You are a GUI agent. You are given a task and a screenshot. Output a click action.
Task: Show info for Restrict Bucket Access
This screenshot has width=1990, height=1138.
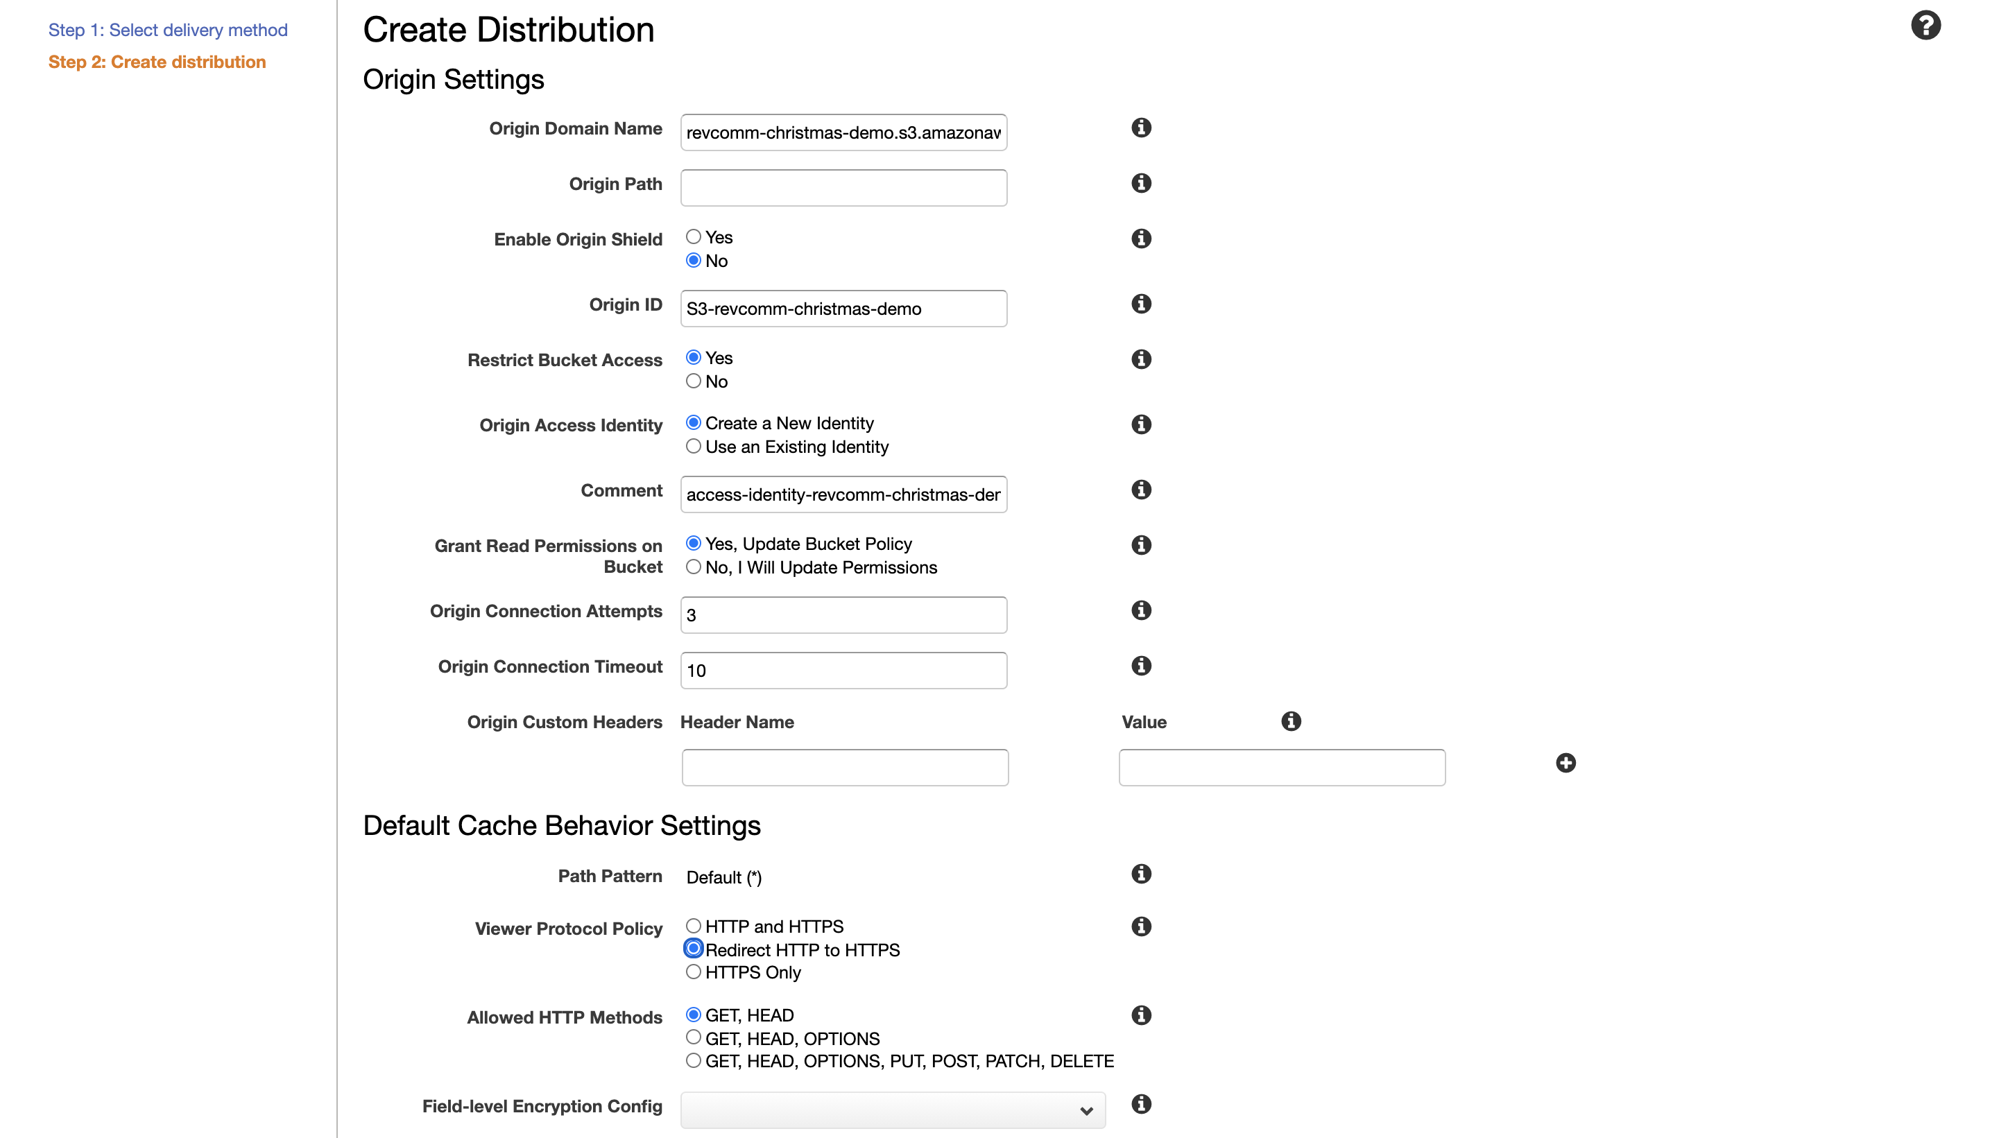pos(1141,359)
